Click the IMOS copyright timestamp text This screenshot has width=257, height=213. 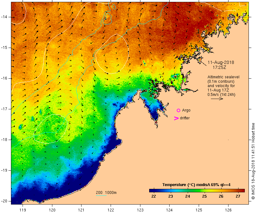click(253, 161)
